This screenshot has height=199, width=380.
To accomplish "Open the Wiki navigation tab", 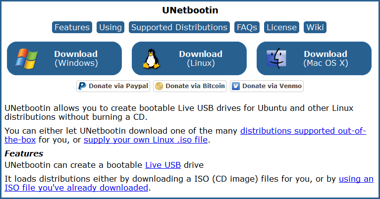I will tap(315, 27).
